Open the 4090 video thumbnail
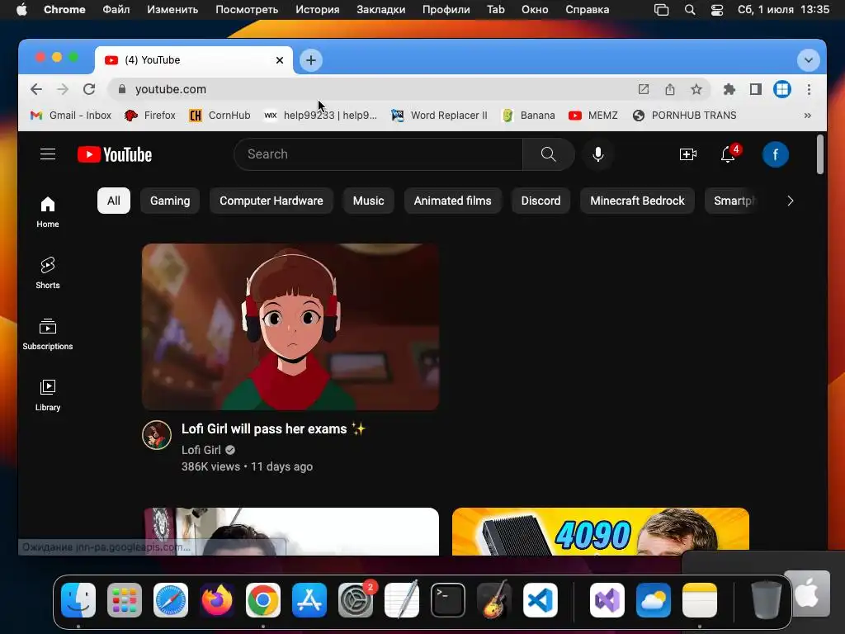845x634 pixels. (601, 532)
